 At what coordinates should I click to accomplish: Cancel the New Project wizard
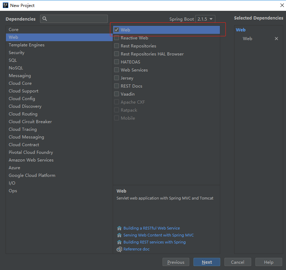[238, 262]
